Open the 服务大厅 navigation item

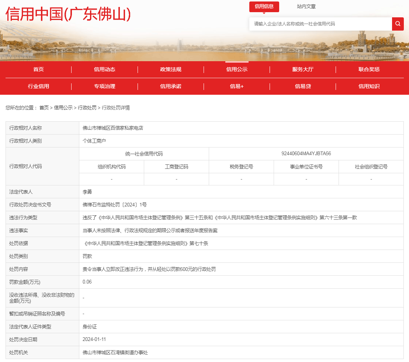tap(303, 69)
